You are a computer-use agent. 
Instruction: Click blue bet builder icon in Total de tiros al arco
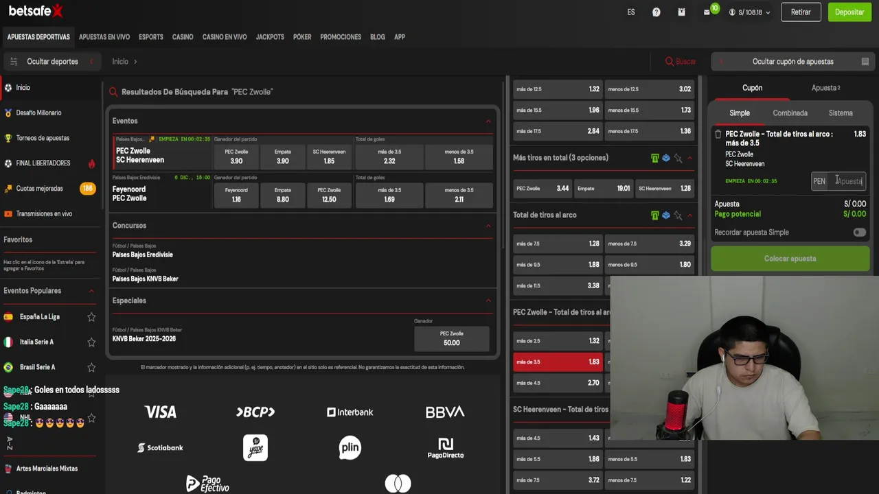coord(665,215)
